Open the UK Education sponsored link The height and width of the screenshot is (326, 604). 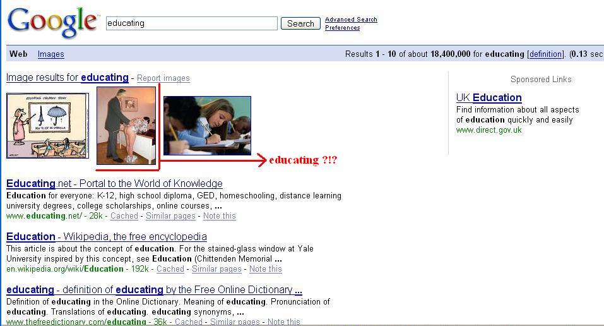pyautogui.click(x=489, y=97)
